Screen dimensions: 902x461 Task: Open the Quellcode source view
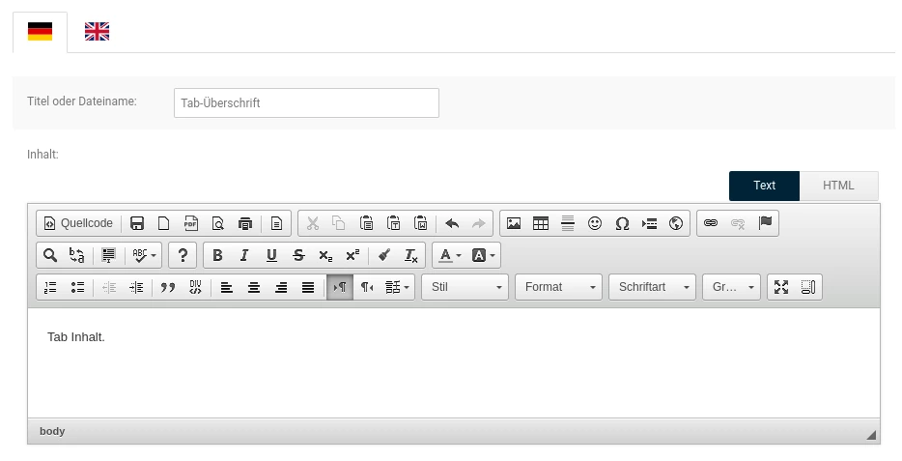pos(78,223)
